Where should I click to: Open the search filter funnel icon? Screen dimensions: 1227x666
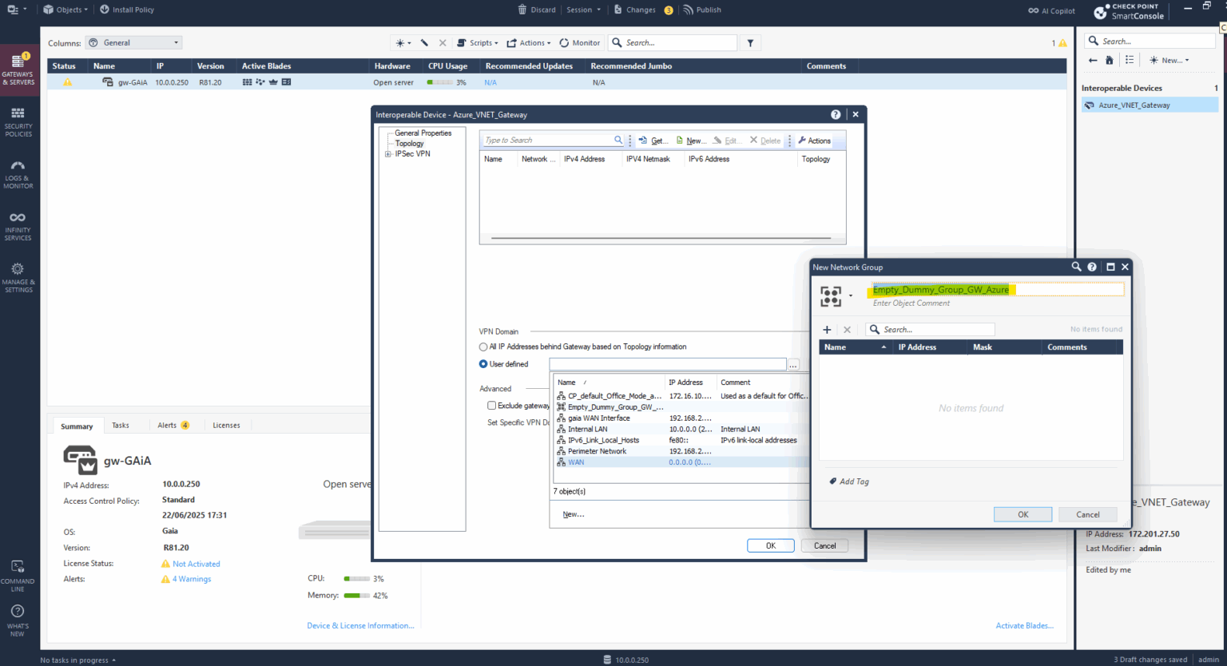click(x=749, y=42)
